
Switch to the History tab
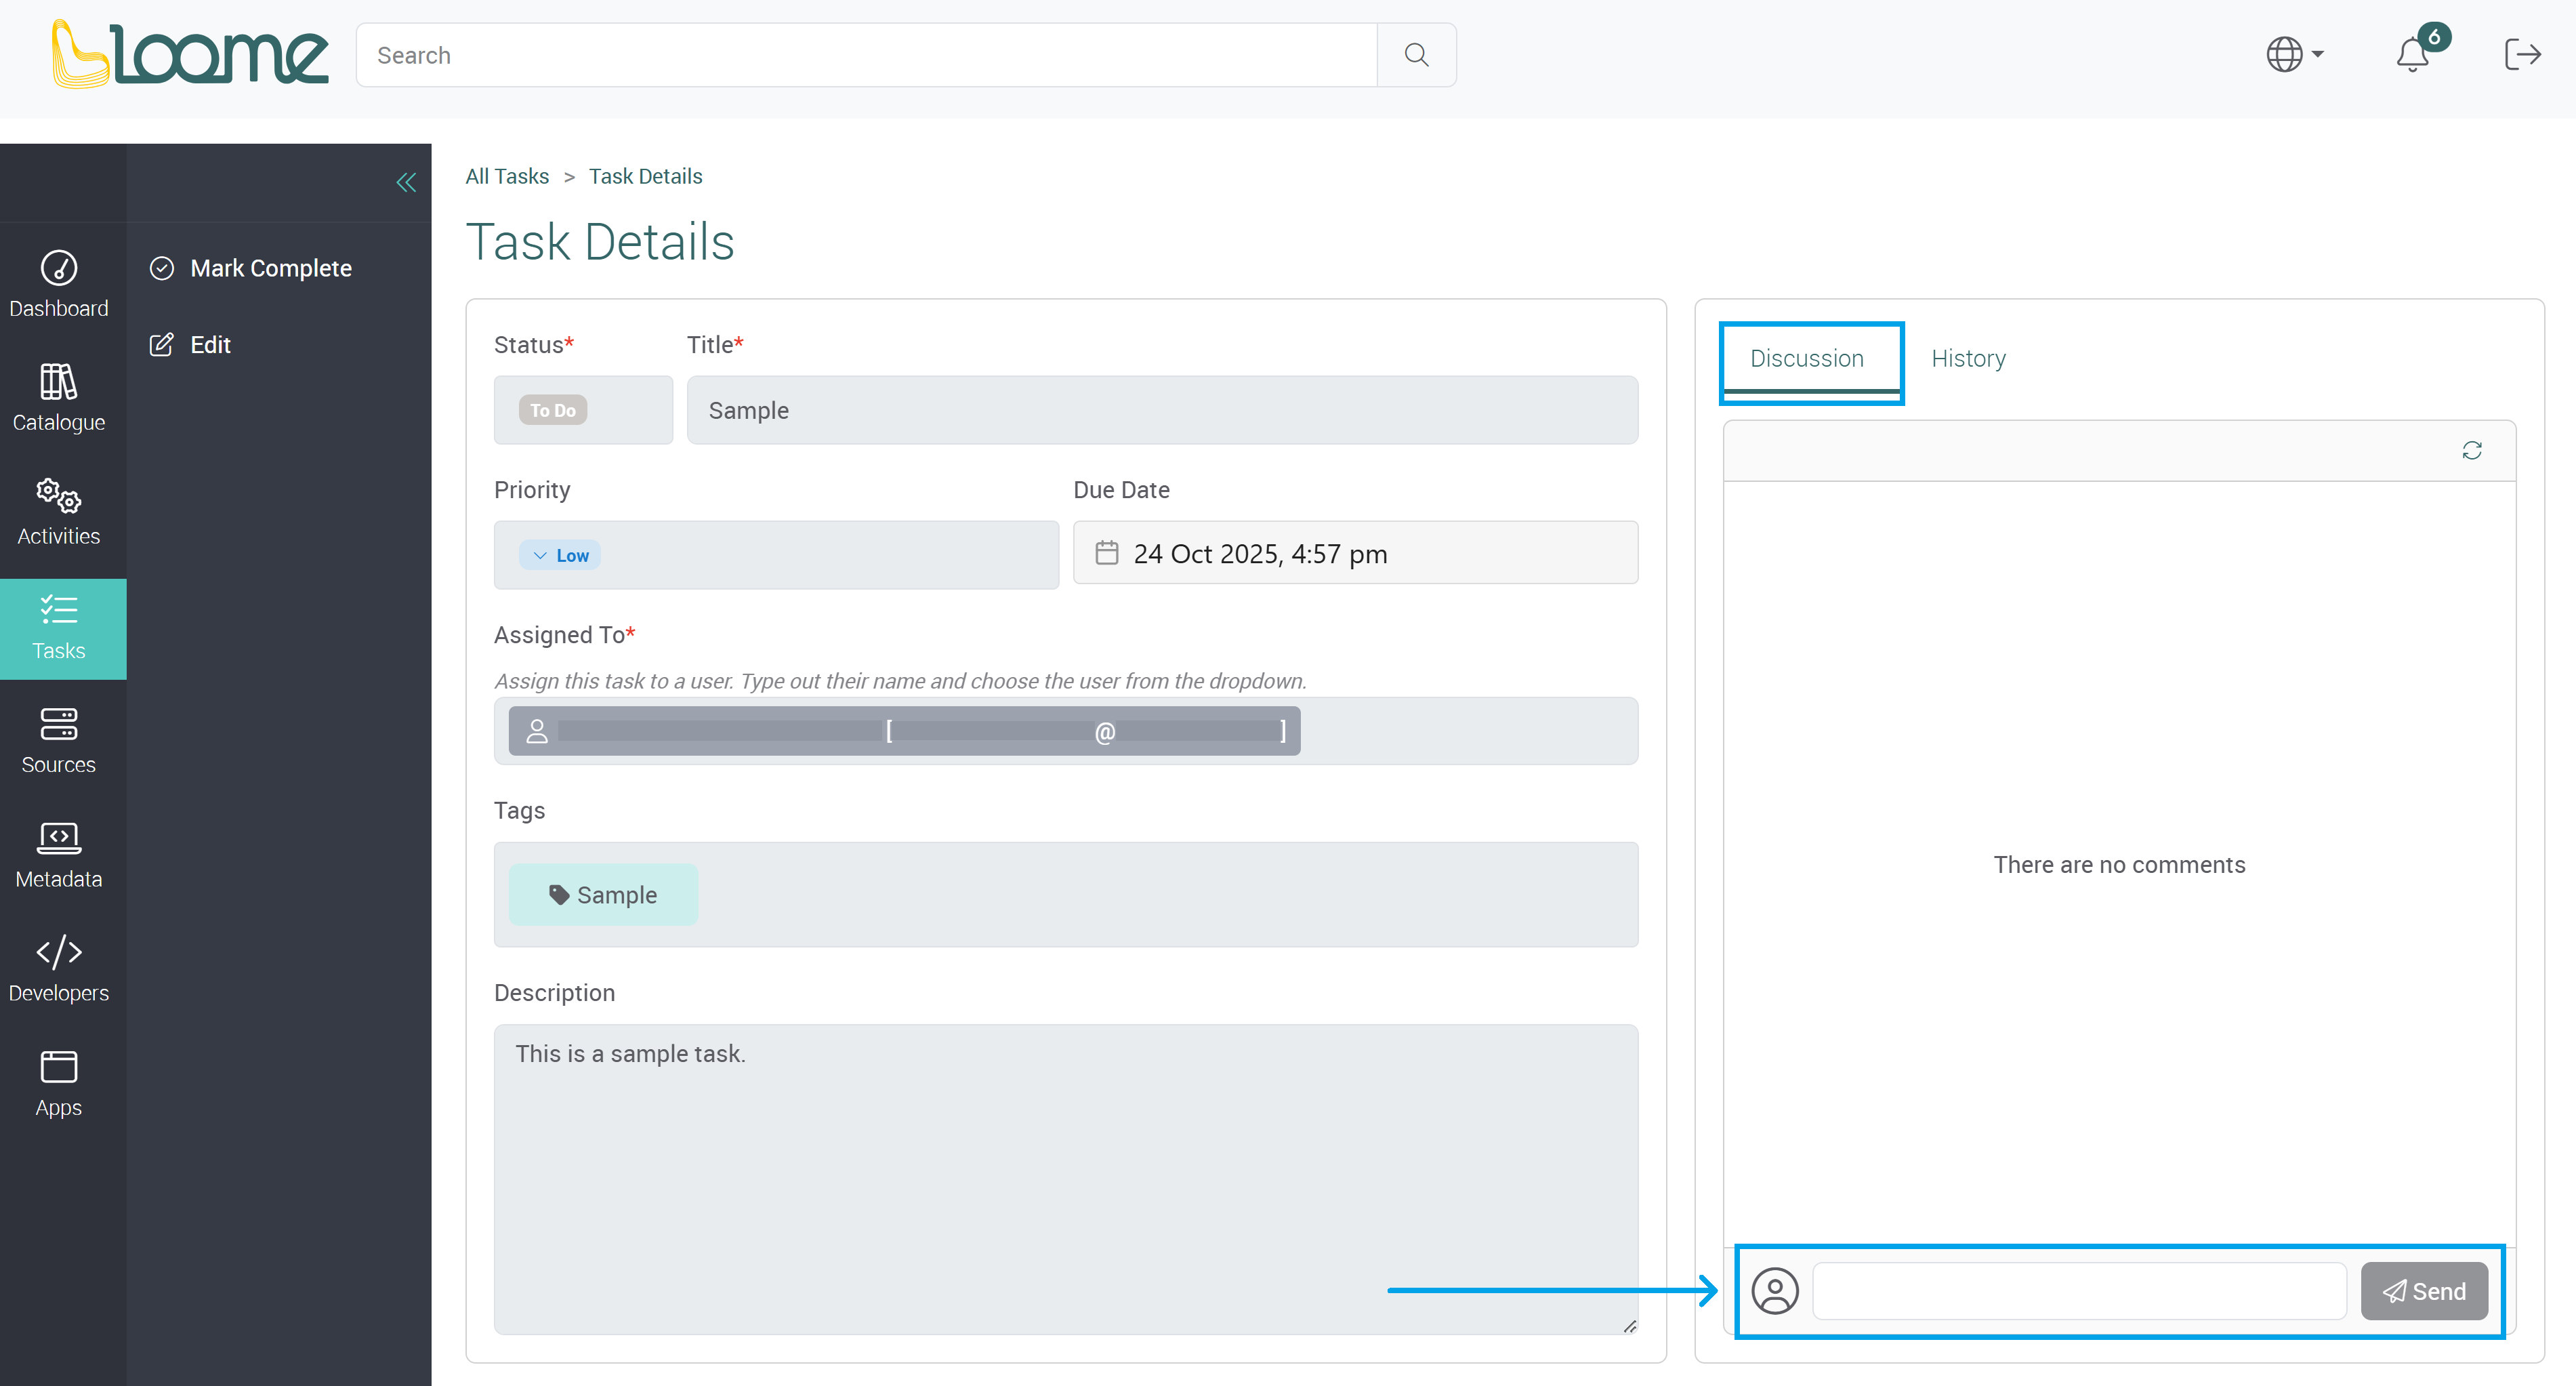coord(1968,358)
